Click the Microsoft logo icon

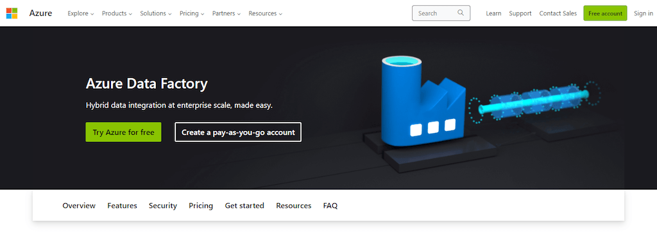click(x=12, y=13)
